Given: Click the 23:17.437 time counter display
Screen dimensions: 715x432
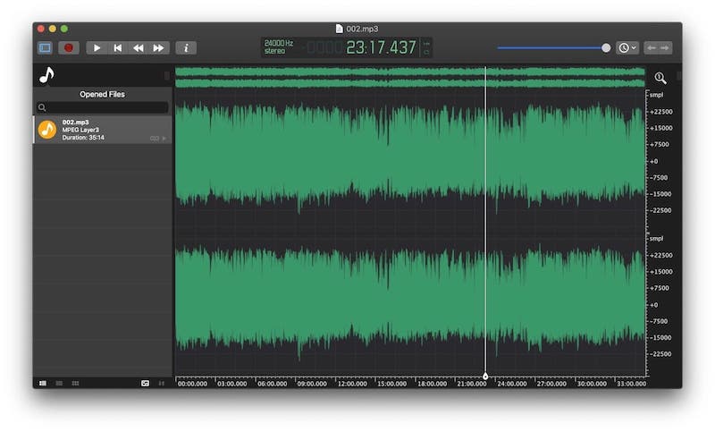Looking at the screenshot, I should [x=381, y=47].
